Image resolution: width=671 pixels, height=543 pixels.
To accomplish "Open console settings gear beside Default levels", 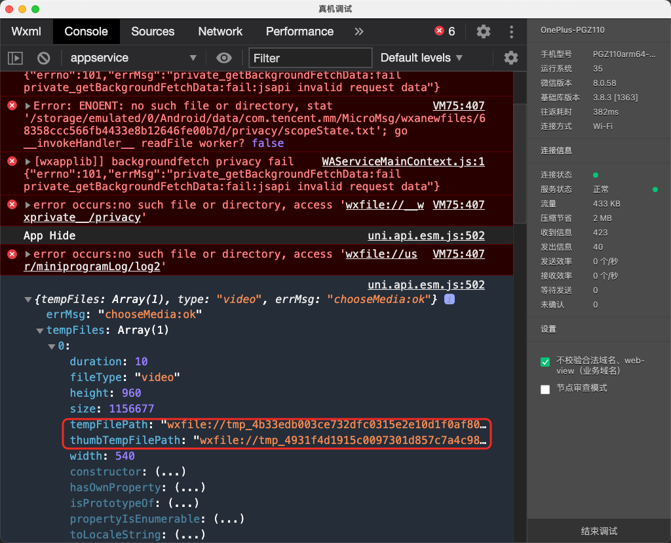I will [x=511, y=58].
